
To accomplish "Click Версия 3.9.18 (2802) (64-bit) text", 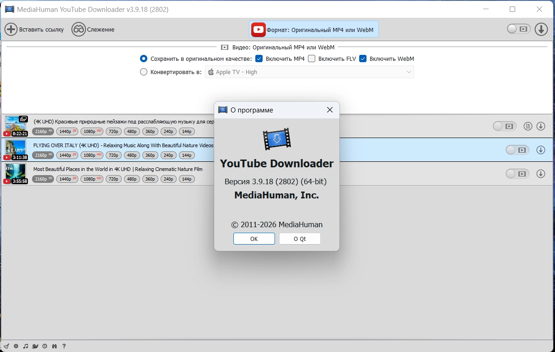I will pyautogui.click(x=276, y=182).
